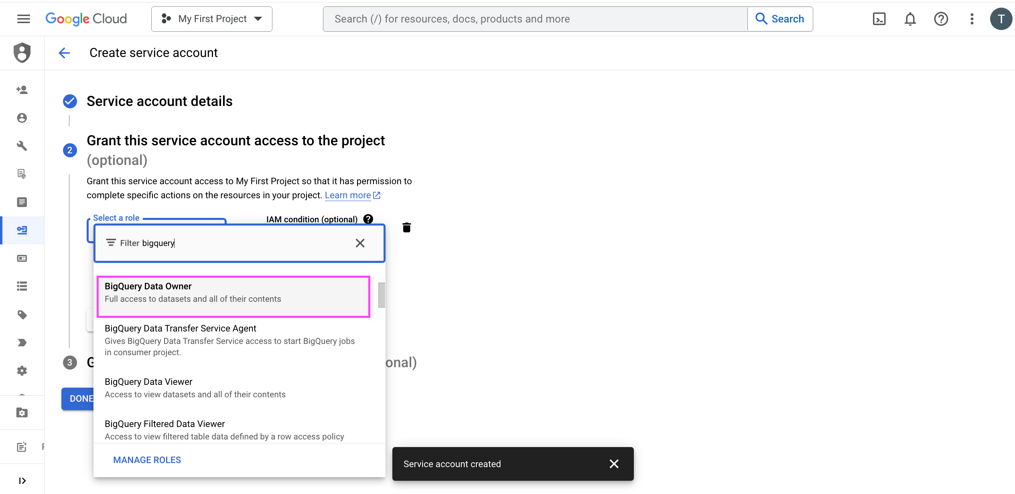Open the chevron-tag sidebar icon
The width and height of the screenshot is (1015, 494).
[22, 343]
